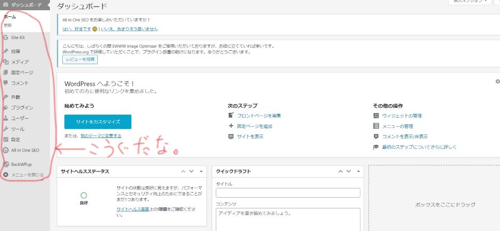Viewport: 500px width, 231px height.
Task: Click the monitor icon beside サイトを表示
Action: click(x=231, y=137)
